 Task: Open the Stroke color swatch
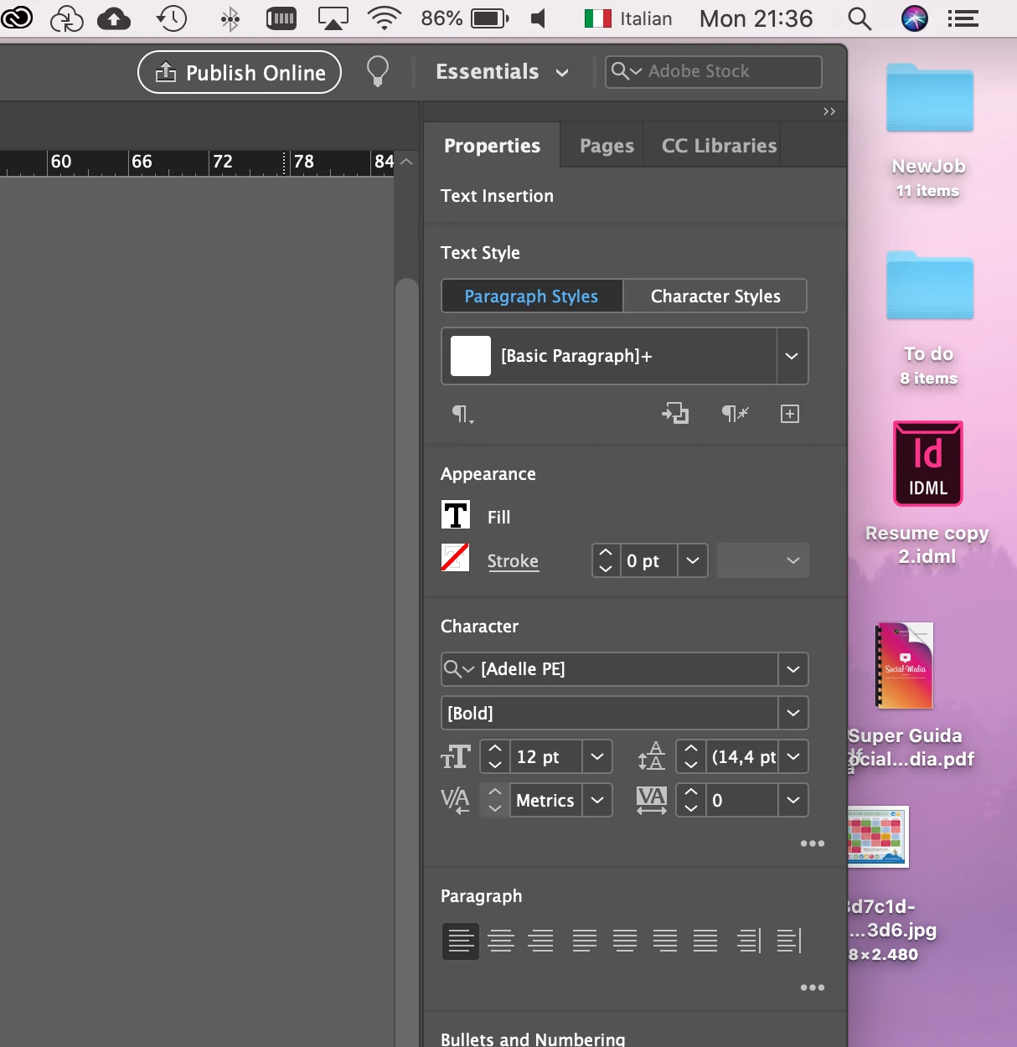455,557
